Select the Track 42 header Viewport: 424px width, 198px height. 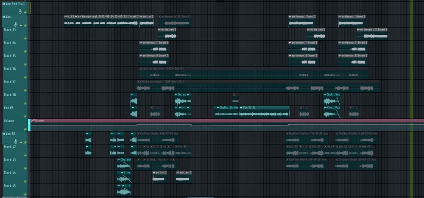(14, 151)
